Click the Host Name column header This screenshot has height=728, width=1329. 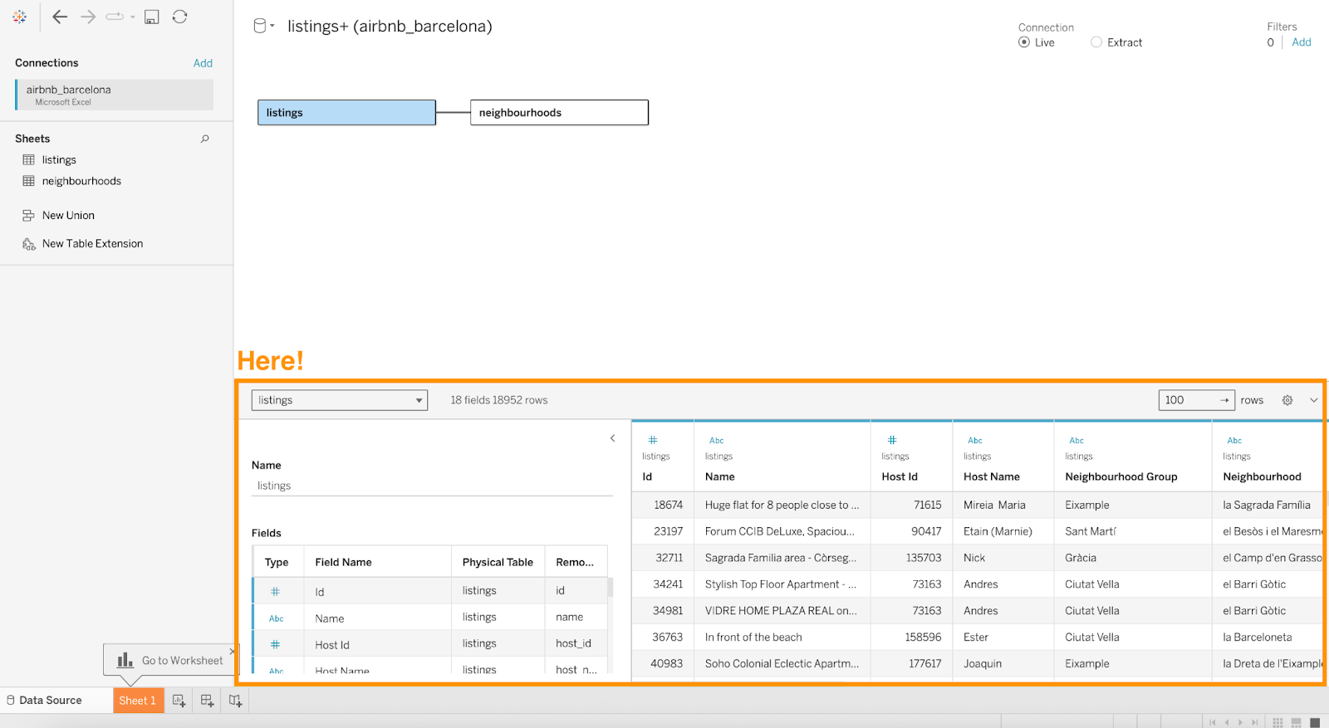click(991, 476)
